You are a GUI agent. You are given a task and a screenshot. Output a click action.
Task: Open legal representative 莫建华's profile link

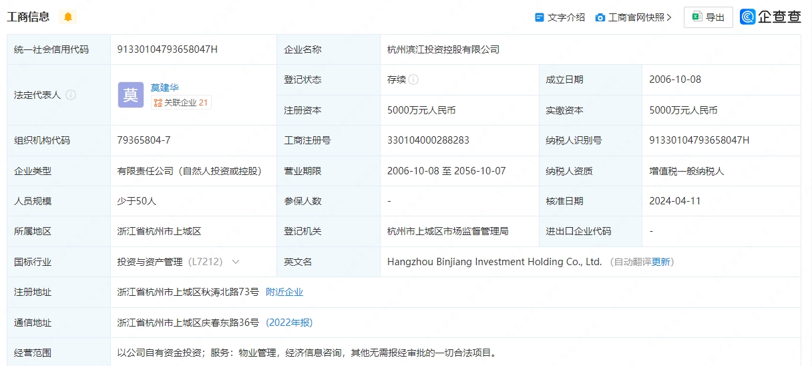point(164,87)
